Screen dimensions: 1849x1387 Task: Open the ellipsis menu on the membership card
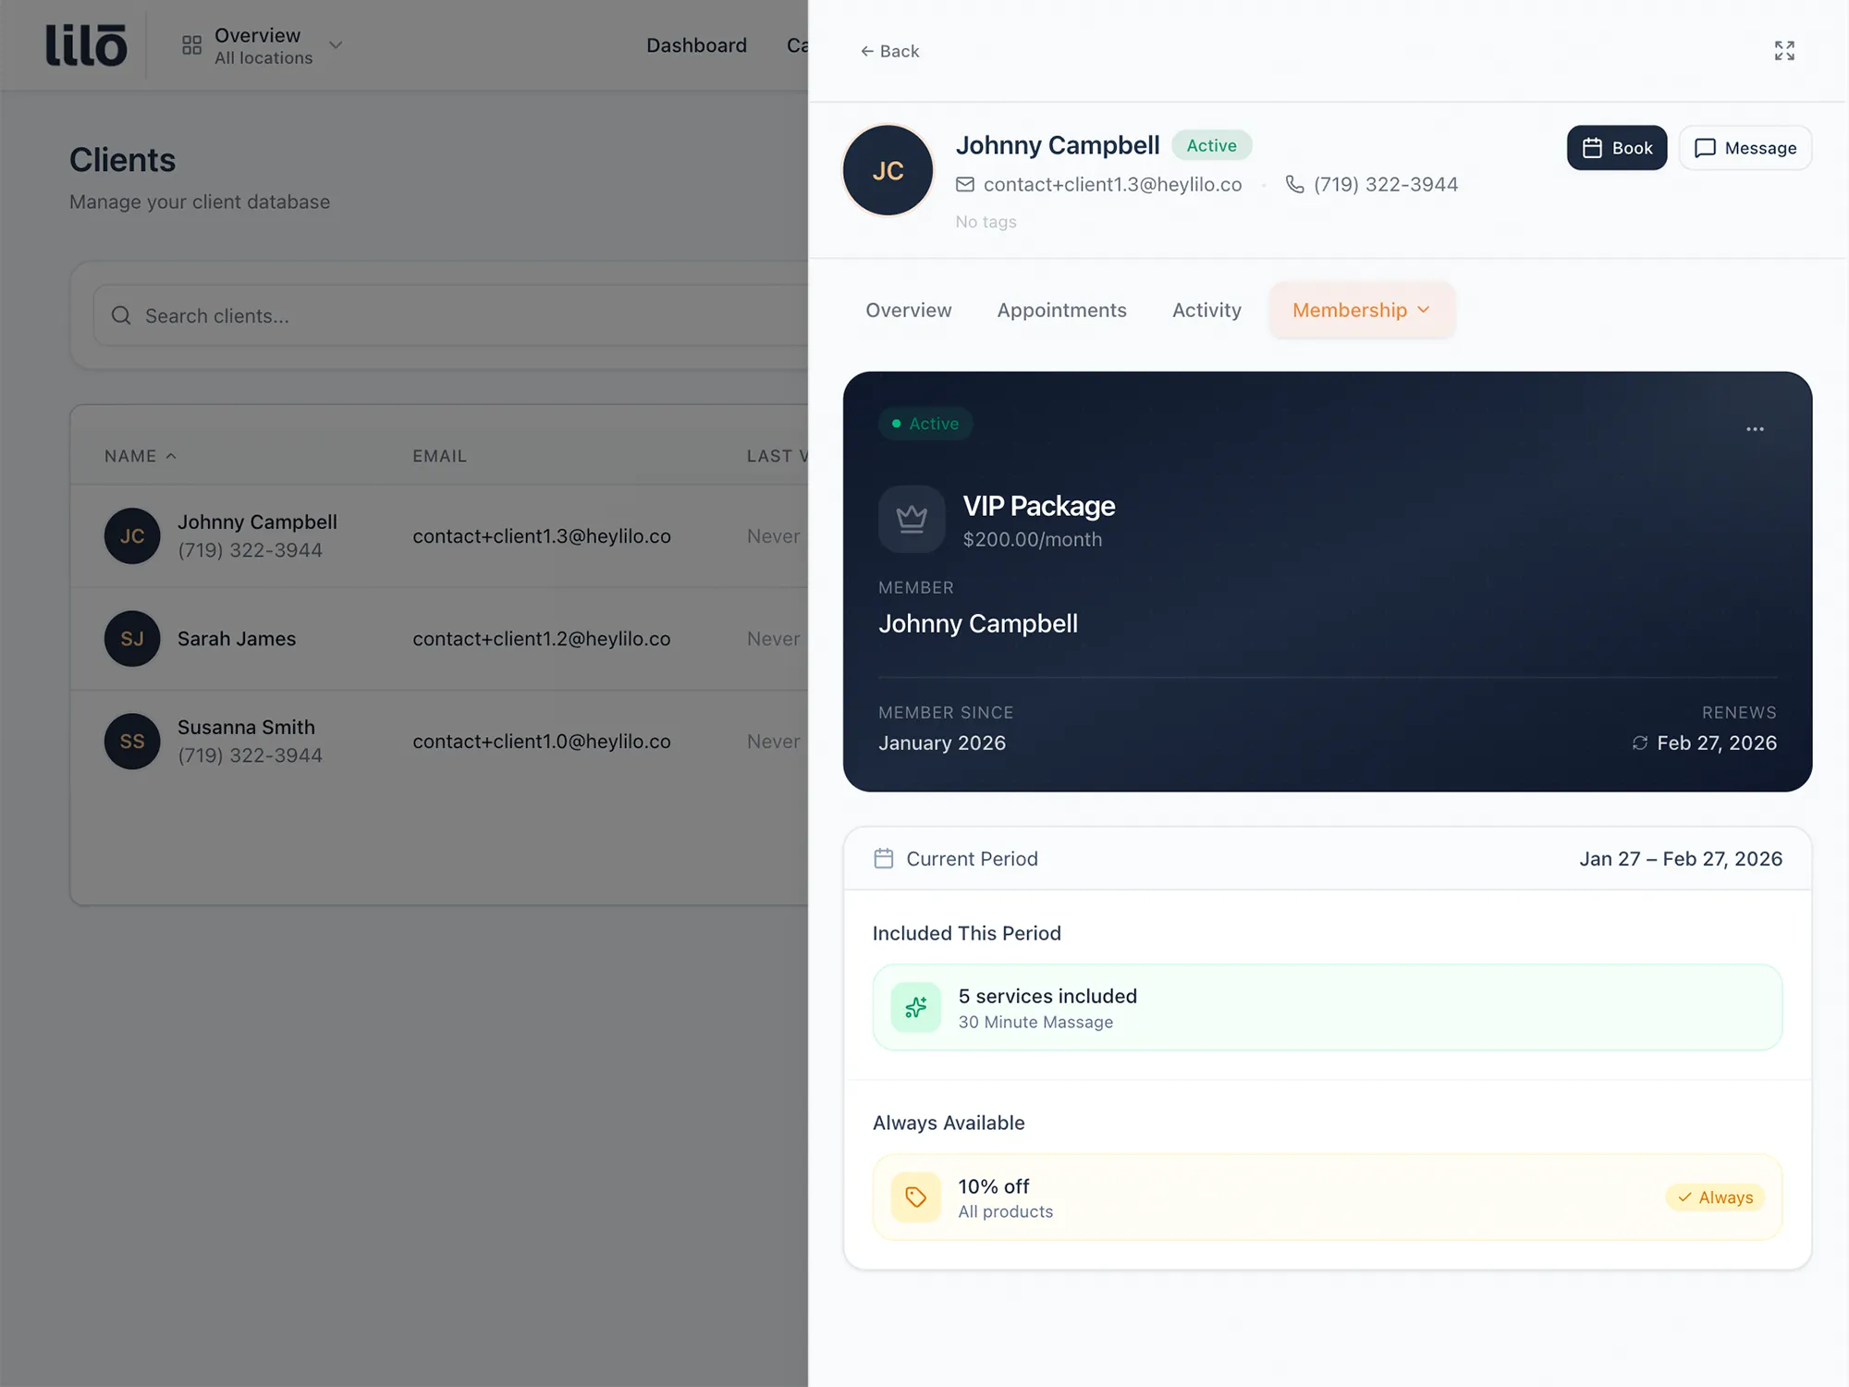click(1755, 428)
